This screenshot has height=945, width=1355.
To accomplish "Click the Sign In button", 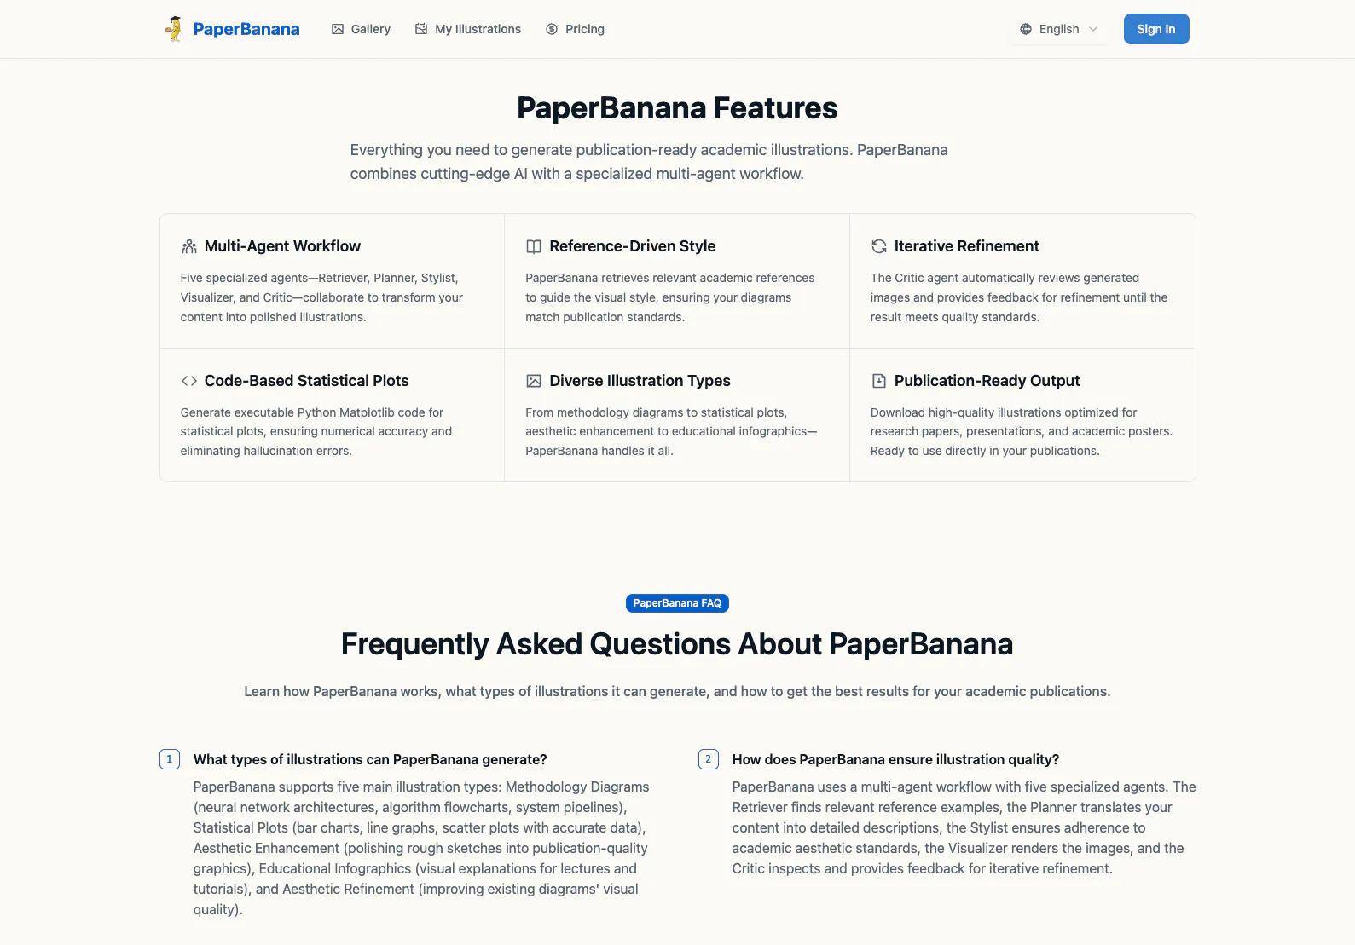I will 1156,29.
